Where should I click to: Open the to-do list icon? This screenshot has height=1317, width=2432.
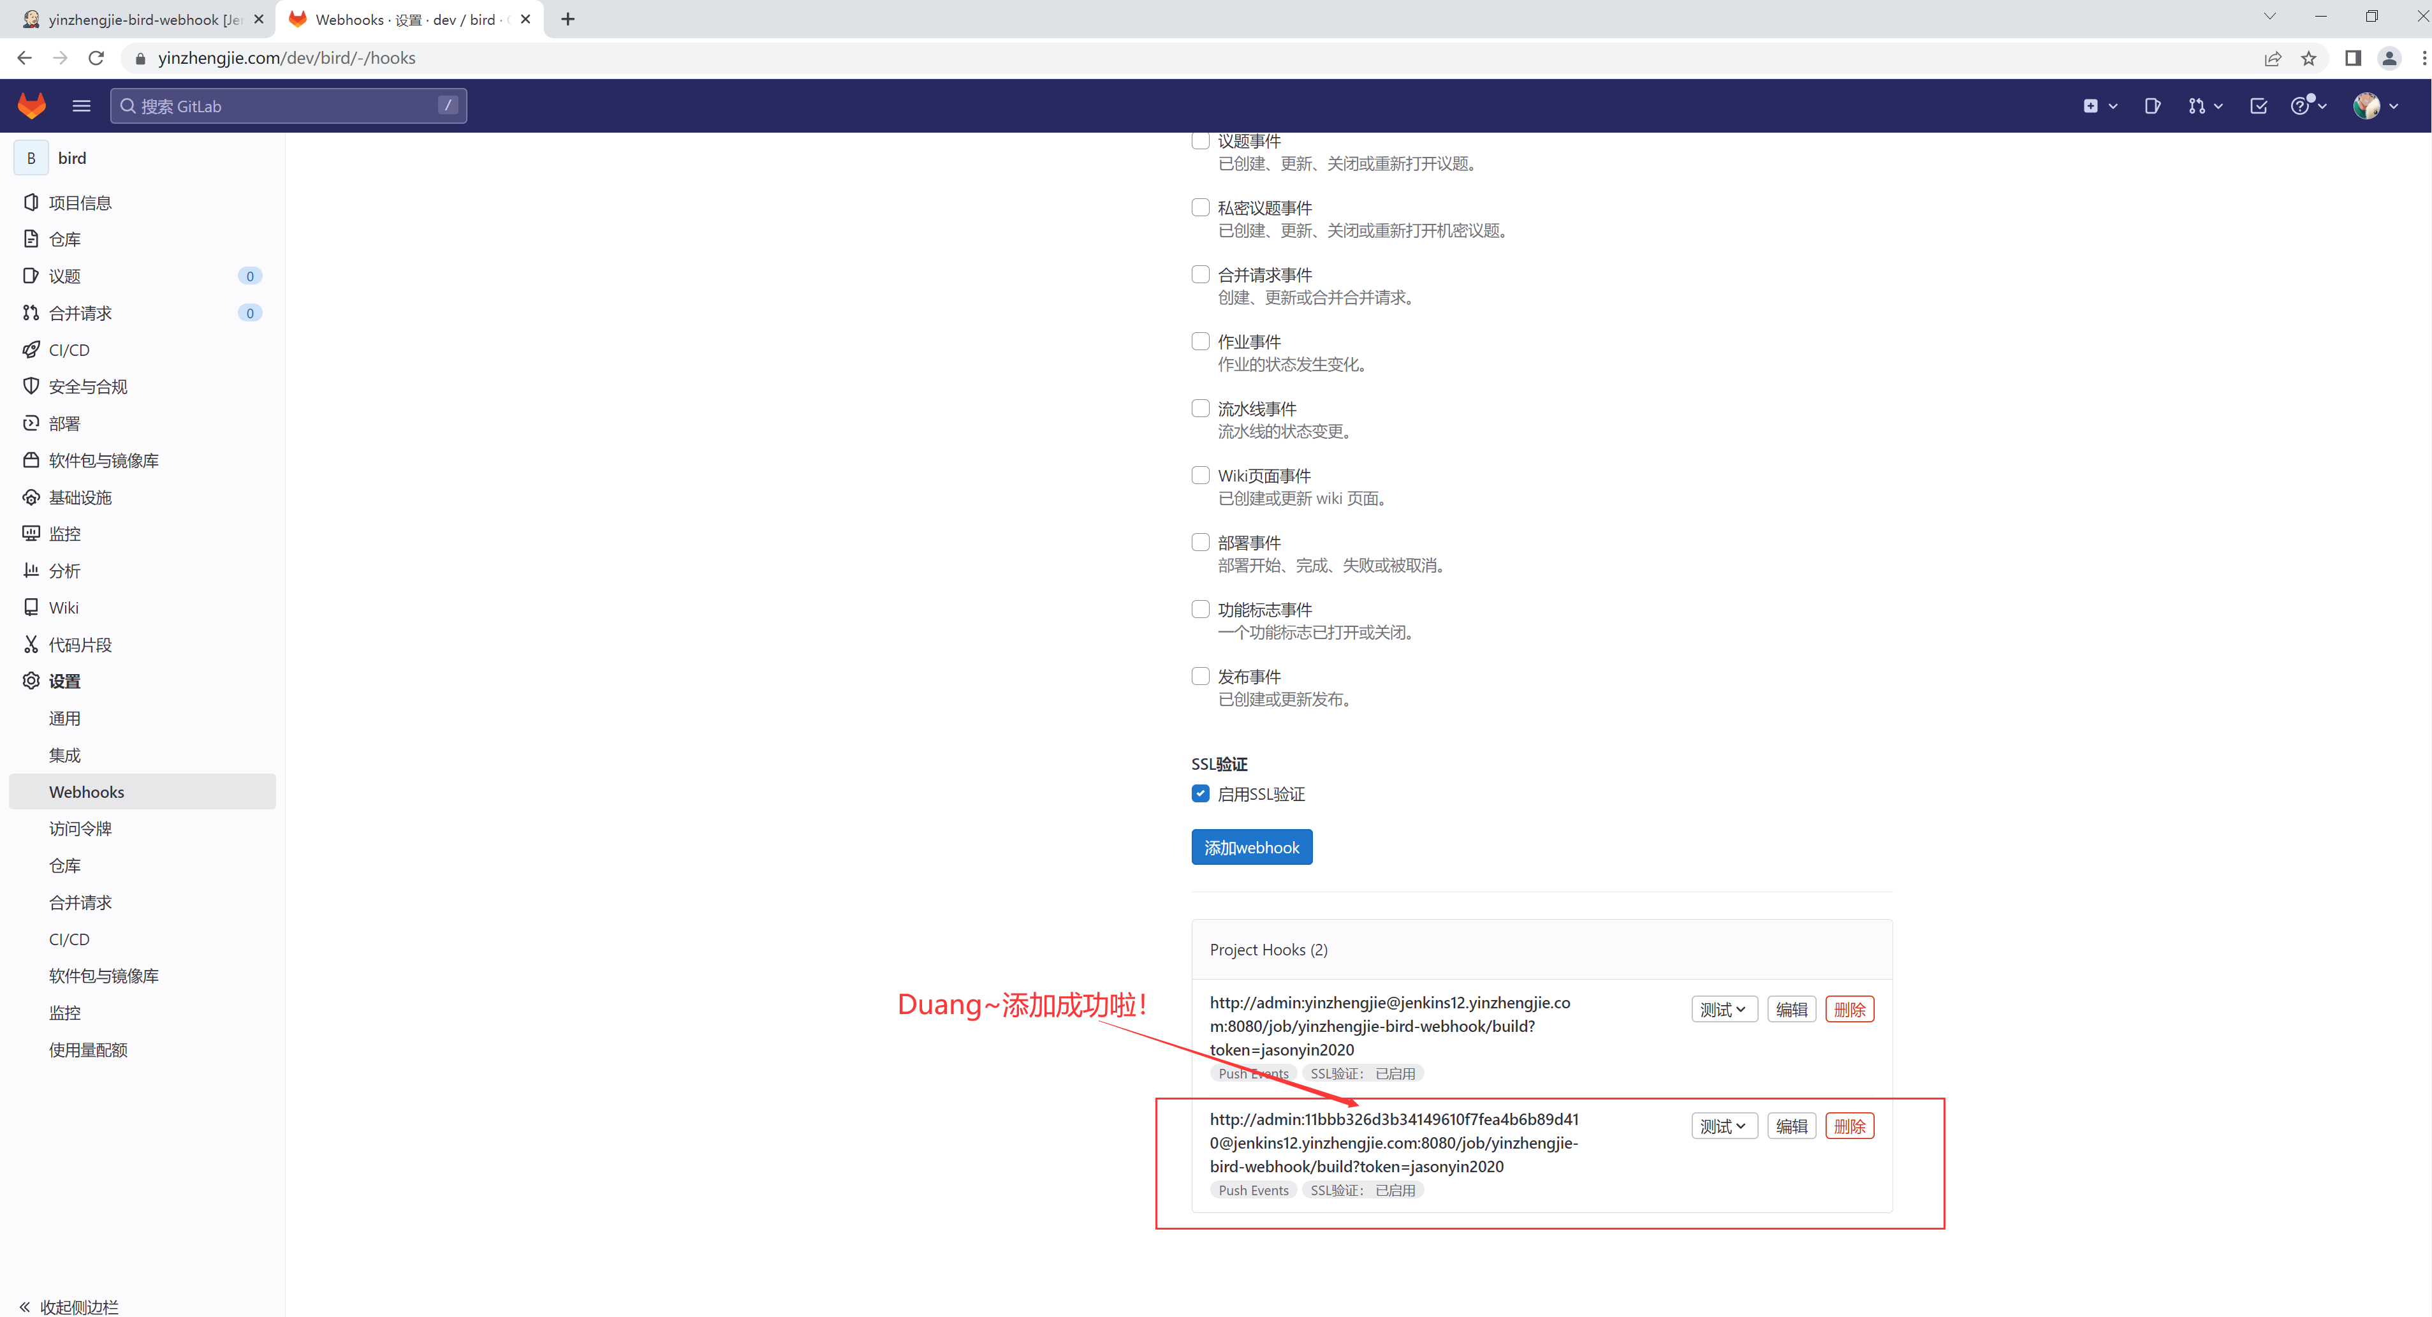[x=2259, y=106]
